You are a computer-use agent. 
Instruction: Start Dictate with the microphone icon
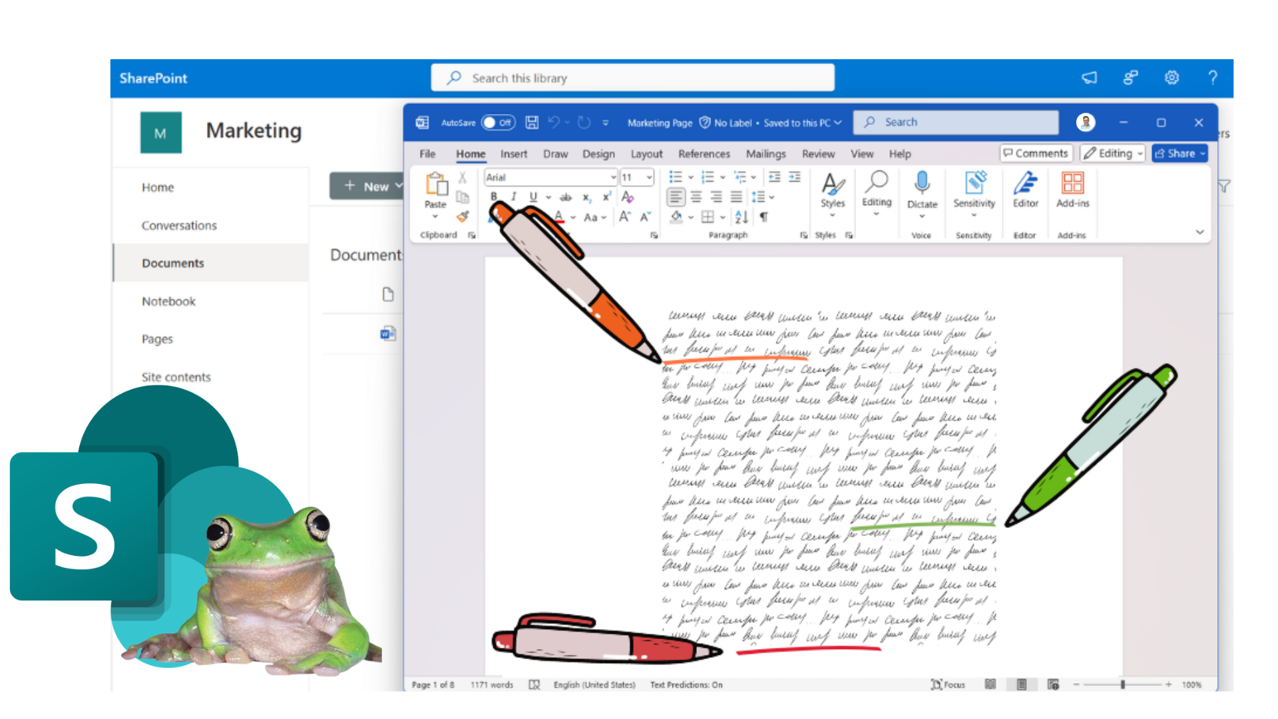point(922,184)
